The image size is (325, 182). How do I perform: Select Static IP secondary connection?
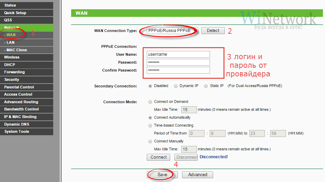206,86
